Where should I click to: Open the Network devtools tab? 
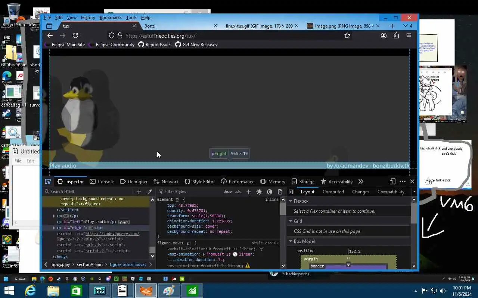pyautogui.click(x=166, y=181)
